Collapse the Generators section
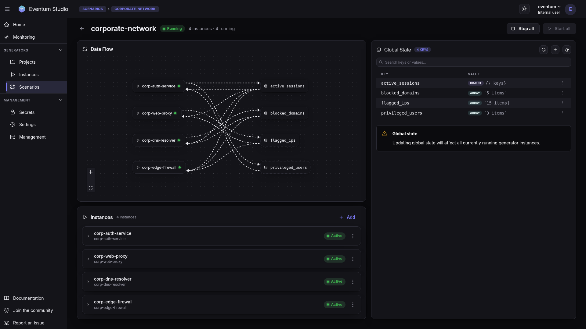The height and width of the screenshot is (329, 586). tap(61, 50)
